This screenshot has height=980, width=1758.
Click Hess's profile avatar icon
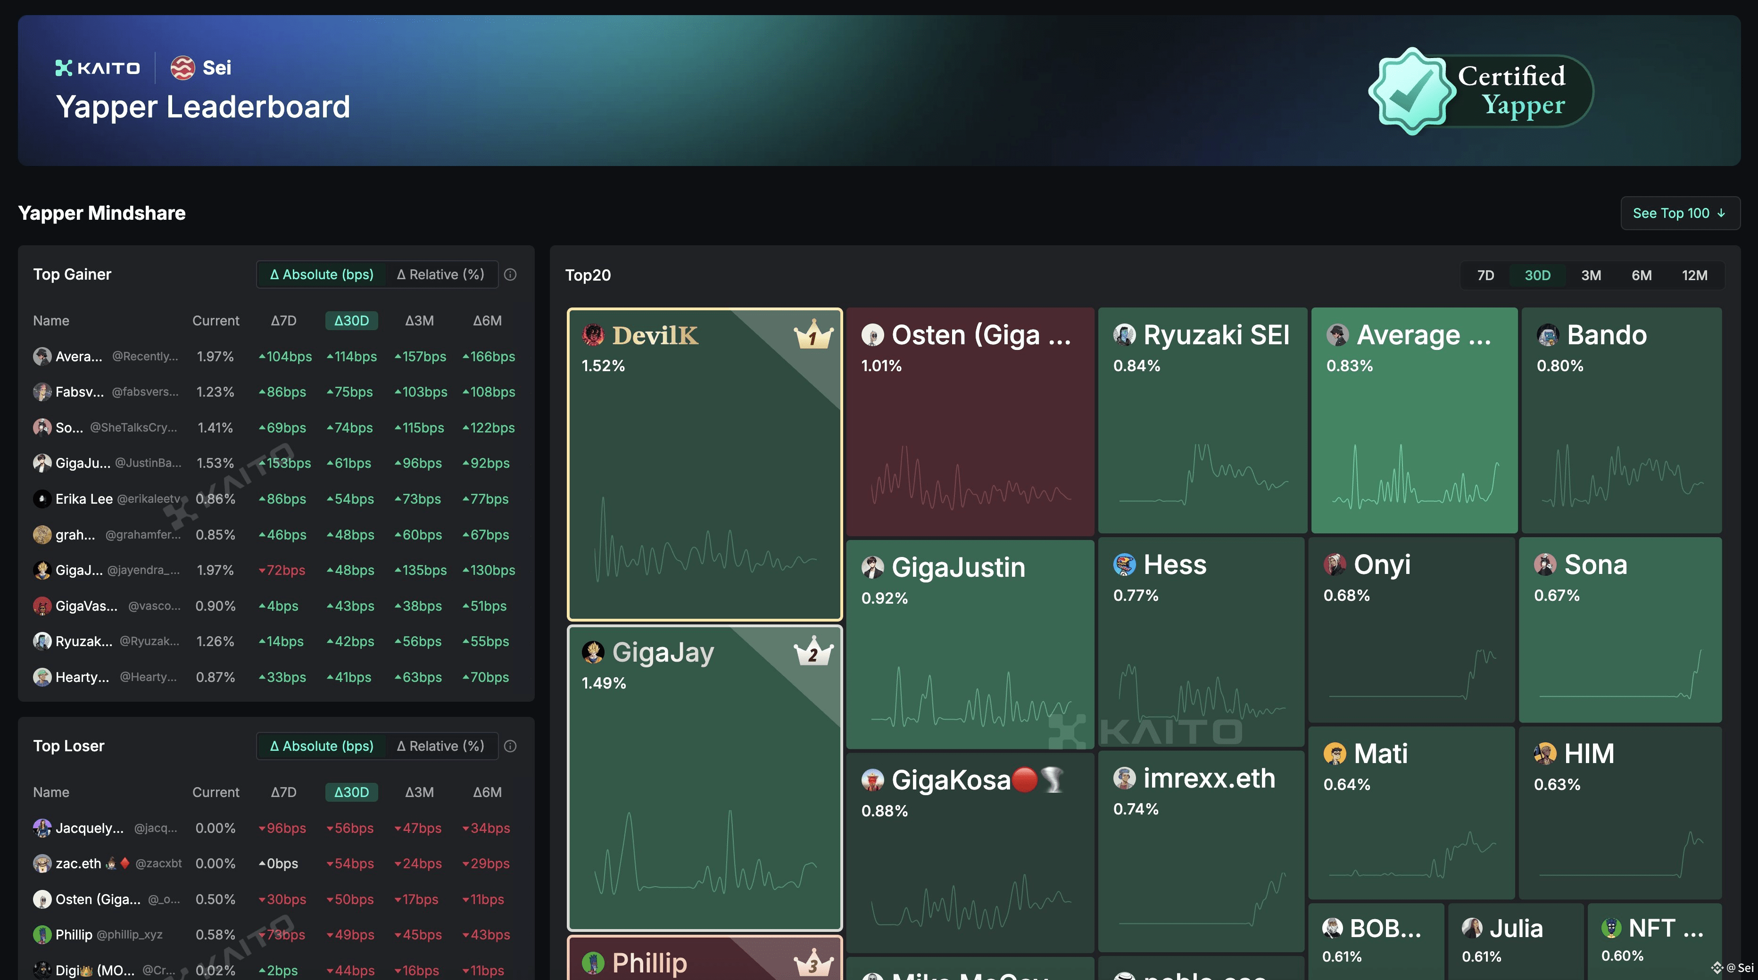(x=1124, y=565)
